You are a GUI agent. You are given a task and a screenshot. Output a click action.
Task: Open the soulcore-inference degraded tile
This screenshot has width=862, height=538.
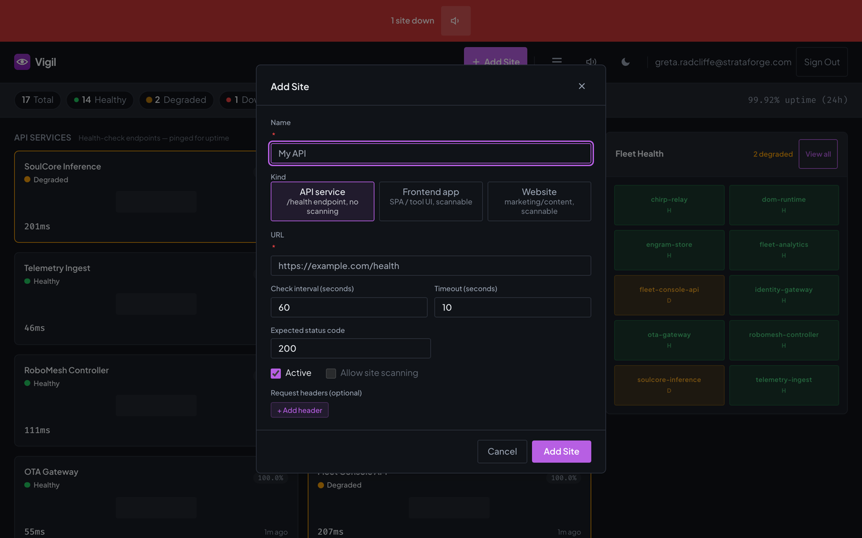pos(669,385)
